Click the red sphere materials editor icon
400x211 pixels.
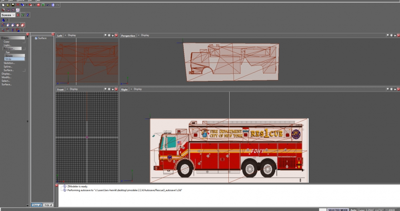38,5
